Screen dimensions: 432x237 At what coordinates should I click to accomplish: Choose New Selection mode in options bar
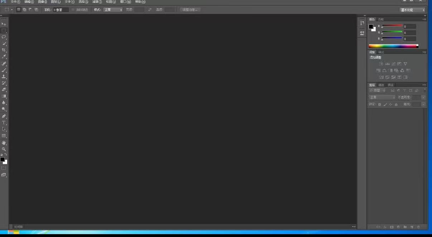(x=19, y=10)
